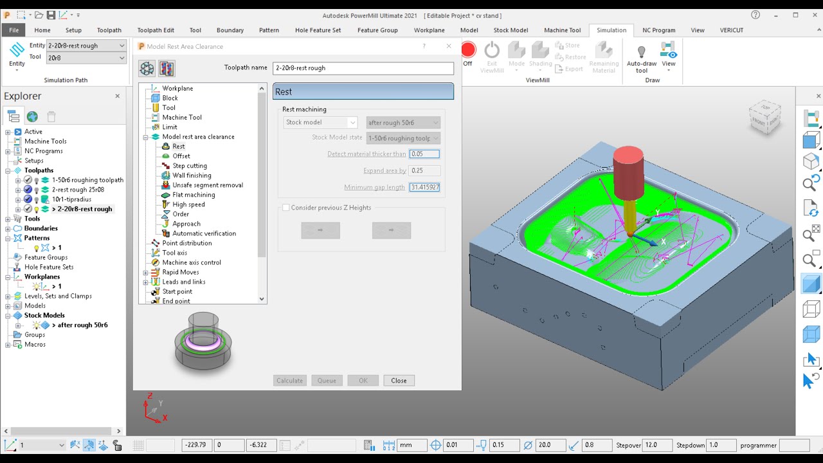Click the view-from-top blue cube icon
The image size is (823, 463).
point(811,140)
